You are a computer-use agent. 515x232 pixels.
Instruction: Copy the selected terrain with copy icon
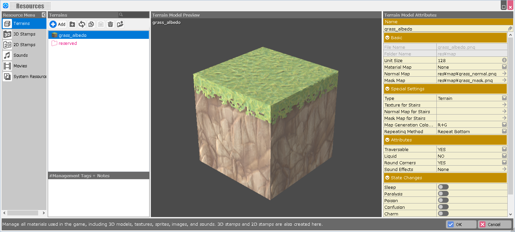tap(91, 24)
